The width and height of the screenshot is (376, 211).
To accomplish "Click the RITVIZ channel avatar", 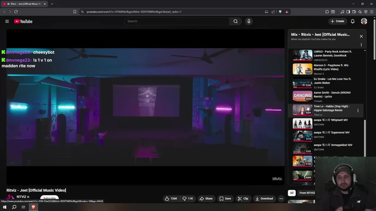I will coord(11,198).
